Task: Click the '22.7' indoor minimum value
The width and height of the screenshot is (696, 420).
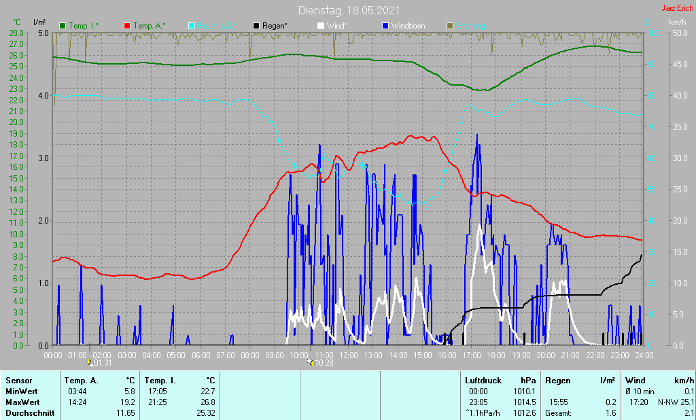Action: [208, 391]
